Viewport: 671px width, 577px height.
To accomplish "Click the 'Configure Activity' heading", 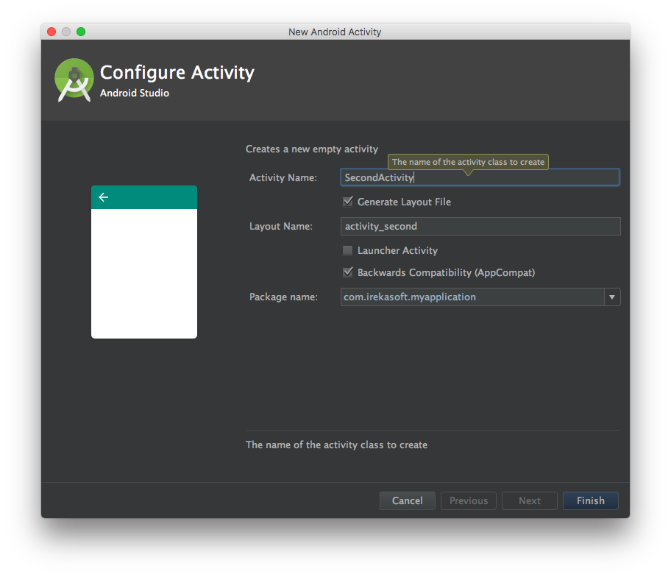I will [x=177, y=73].
